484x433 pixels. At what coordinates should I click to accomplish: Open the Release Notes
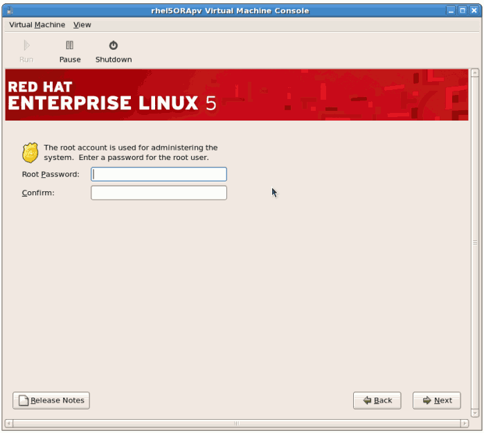pos(51,400)
